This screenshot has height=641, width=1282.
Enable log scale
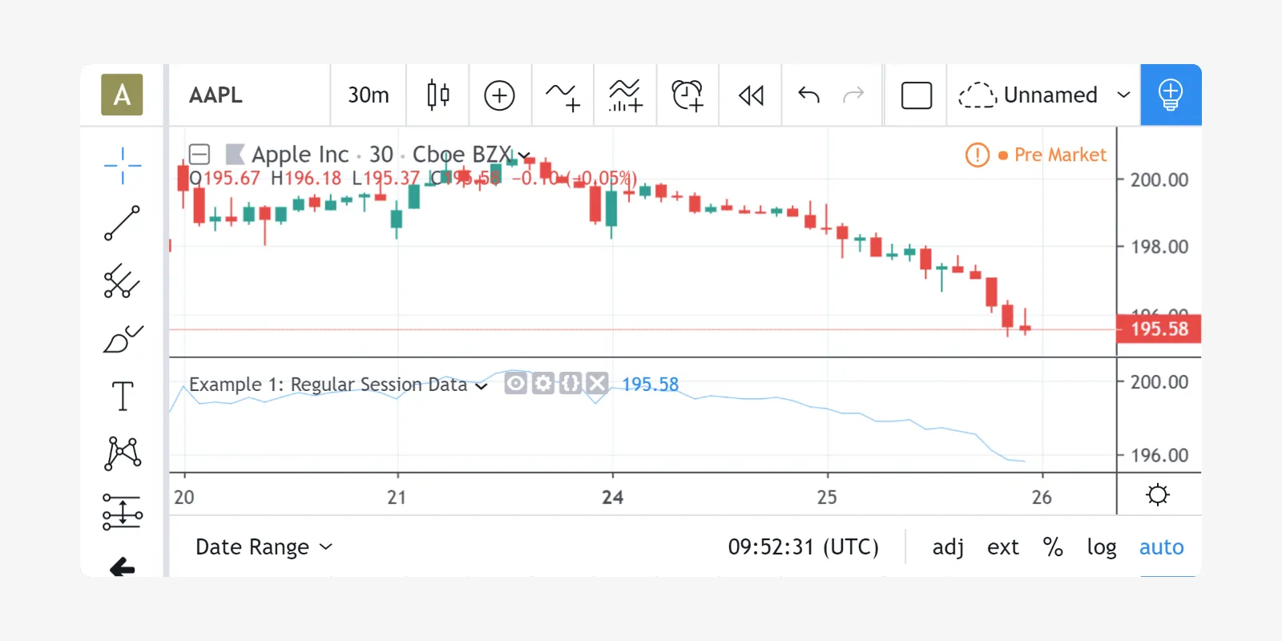point(1101,547)
